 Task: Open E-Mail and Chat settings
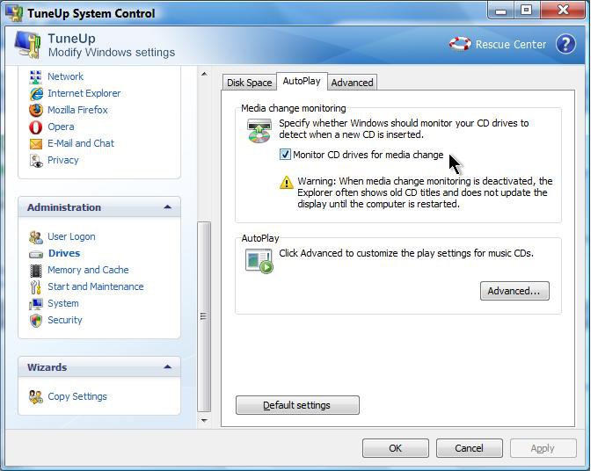tap(81, 143)
